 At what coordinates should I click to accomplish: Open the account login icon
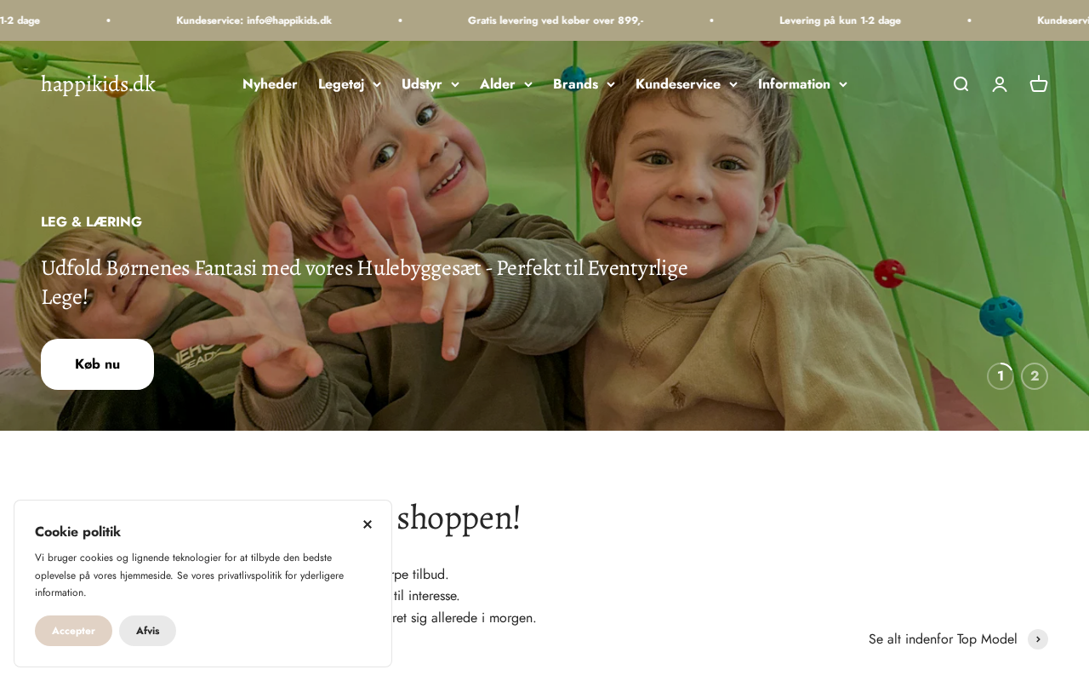1000,84
